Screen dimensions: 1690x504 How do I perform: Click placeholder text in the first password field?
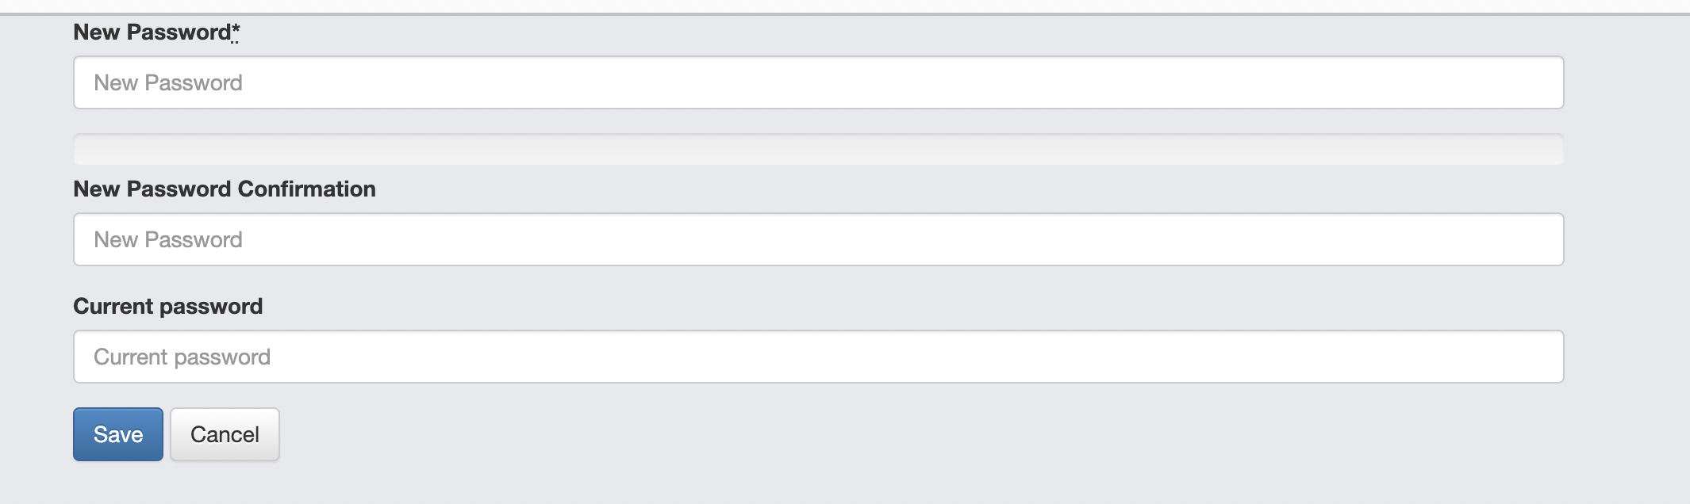pyautogui.click(x=168, y=83)
